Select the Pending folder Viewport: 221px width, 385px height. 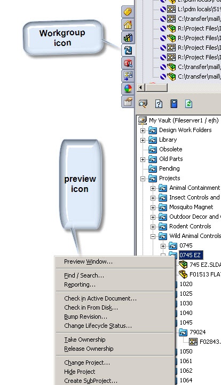point(169,168)
